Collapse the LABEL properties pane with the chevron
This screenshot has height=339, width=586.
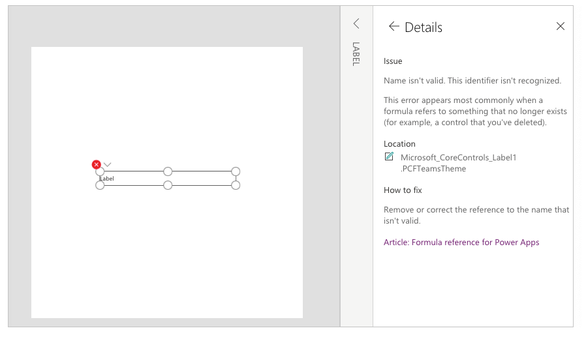356,23
